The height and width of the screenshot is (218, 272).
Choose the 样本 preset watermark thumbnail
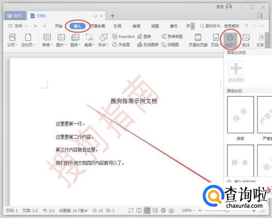pos(240,161)
